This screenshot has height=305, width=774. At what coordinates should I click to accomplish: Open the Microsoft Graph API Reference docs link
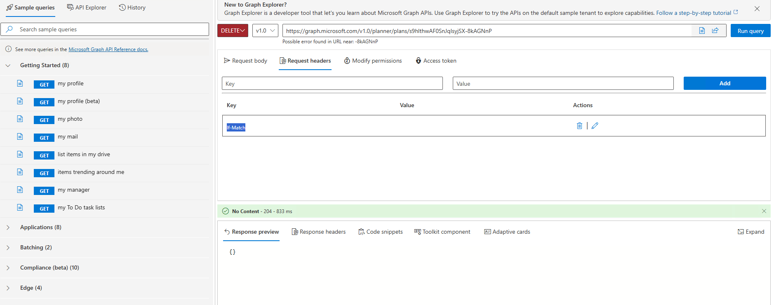click(x=108, y=49)
